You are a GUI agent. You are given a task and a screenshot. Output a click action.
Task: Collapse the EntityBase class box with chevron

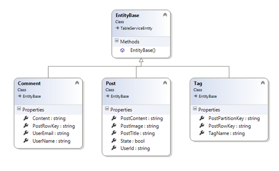165,15
